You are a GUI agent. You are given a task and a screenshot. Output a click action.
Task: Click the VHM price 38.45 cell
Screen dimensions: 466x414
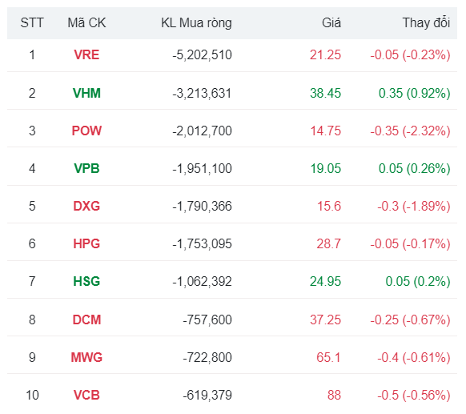click(325, 94)
